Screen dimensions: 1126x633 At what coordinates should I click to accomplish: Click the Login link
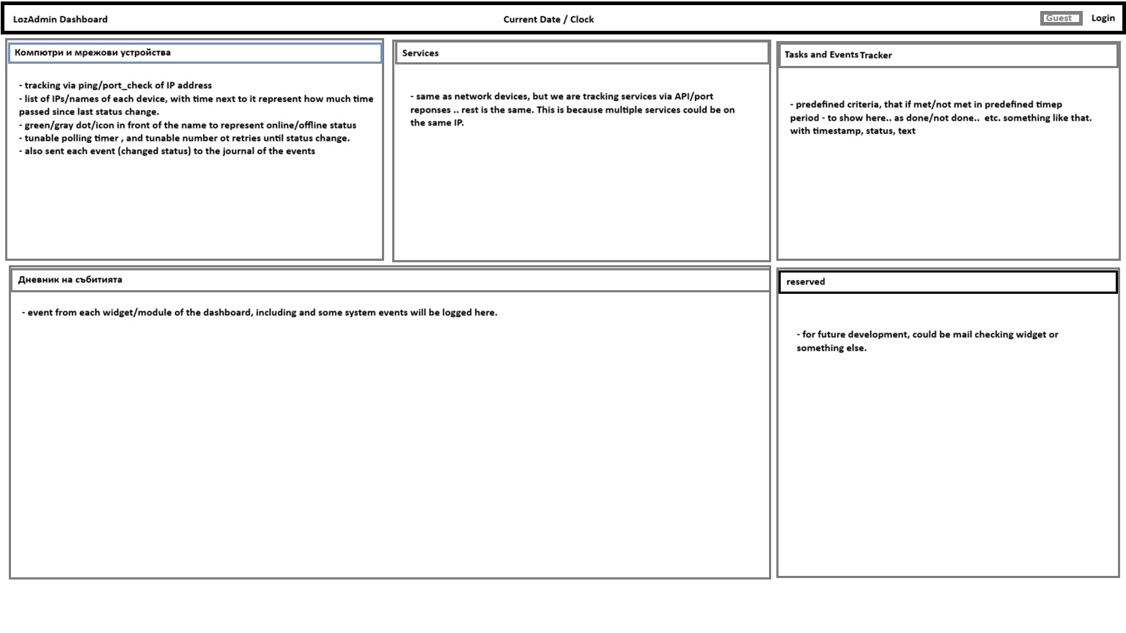pyautogui.click(x=1103, y=18)
